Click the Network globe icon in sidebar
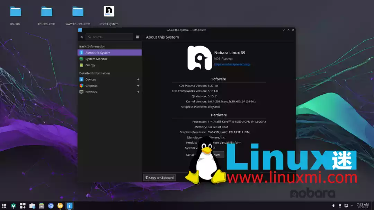The width and height of the screenshot is (374, 210). pos(82,92)
